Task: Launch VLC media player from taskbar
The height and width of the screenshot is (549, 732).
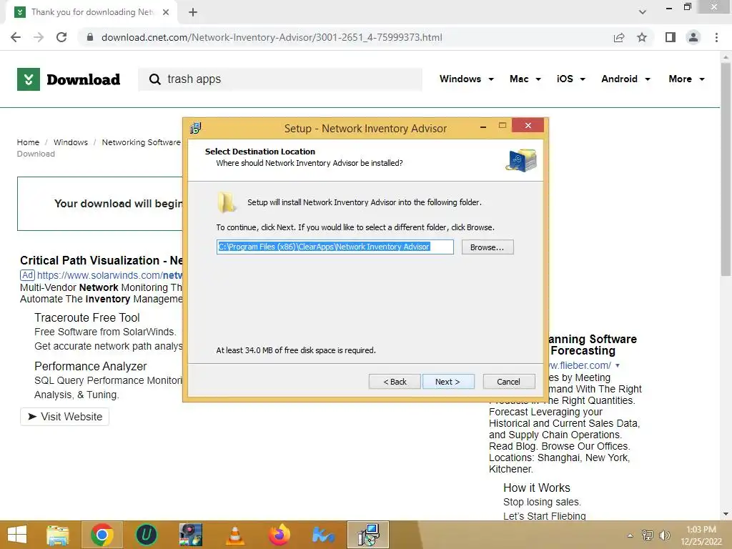Action: coord(234,535)
